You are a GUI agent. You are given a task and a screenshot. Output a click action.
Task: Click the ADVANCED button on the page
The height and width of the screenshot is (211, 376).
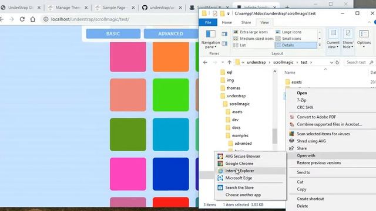(x=170, y=34)
